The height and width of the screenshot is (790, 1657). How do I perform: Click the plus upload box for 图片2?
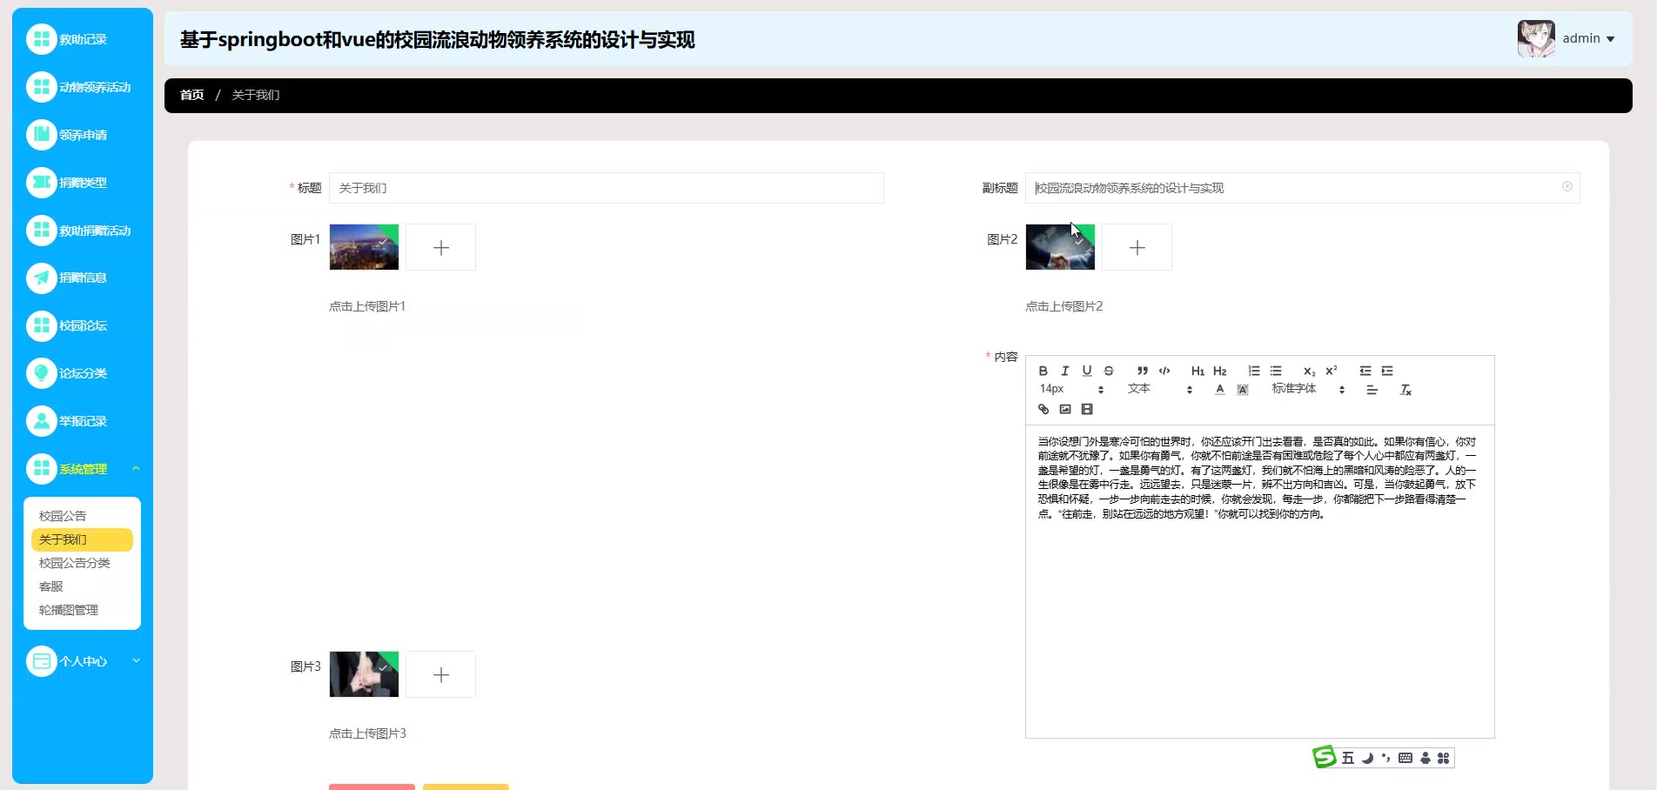click(x=1137, y=247)
